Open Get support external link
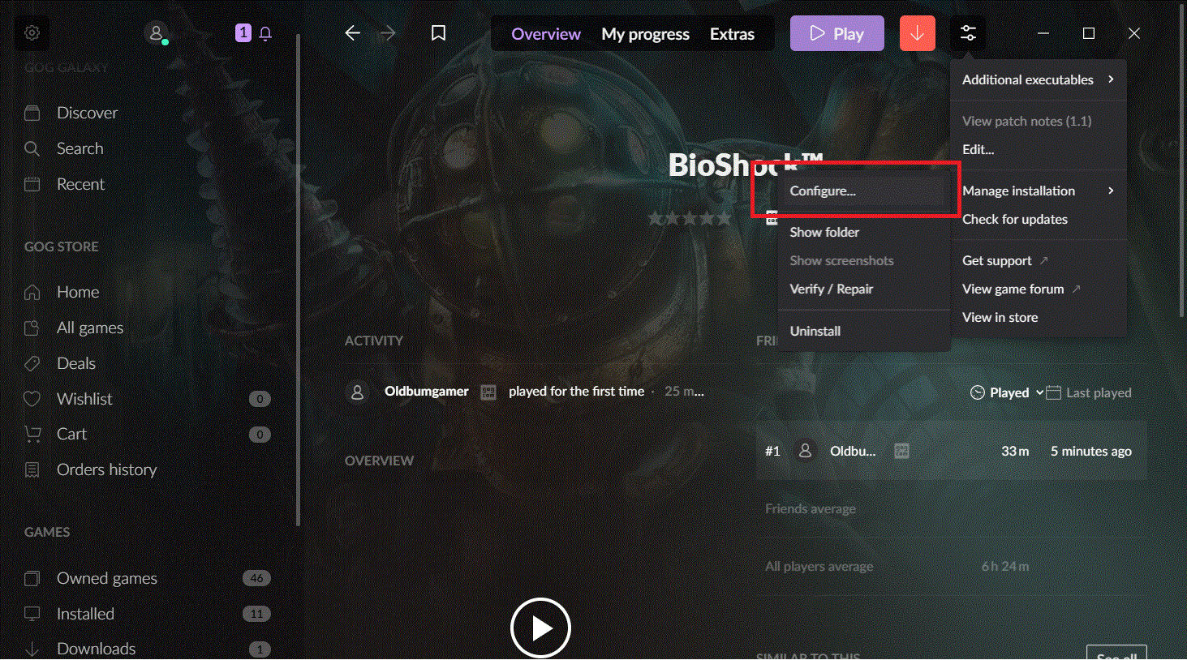 pos(1038,260)
